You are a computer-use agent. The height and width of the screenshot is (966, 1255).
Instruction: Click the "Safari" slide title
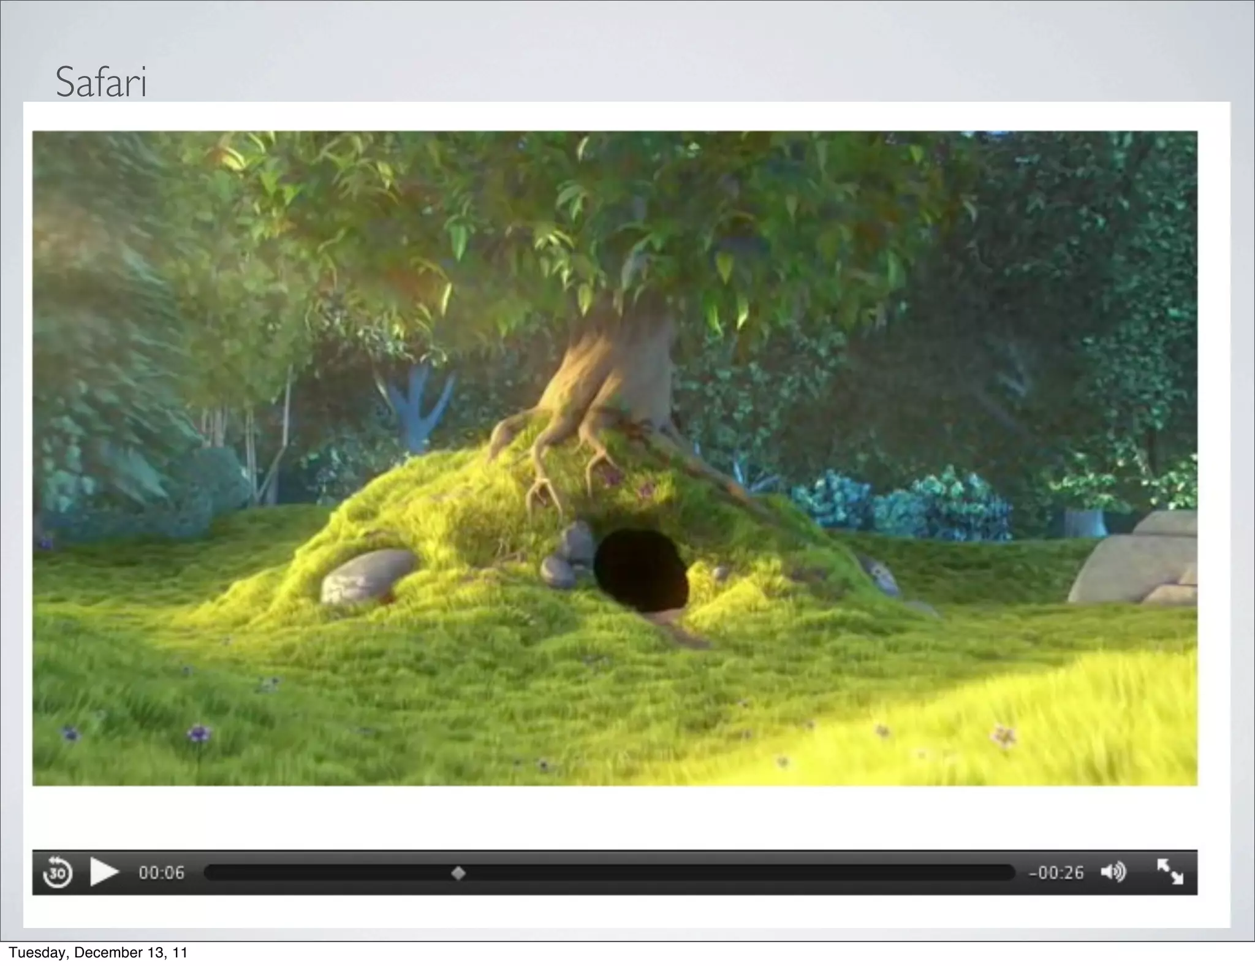pyautogui.click(x=101, y=82)
